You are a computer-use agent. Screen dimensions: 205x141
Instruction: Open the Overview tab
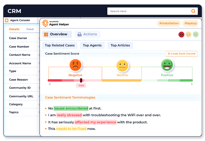(57, 34)
